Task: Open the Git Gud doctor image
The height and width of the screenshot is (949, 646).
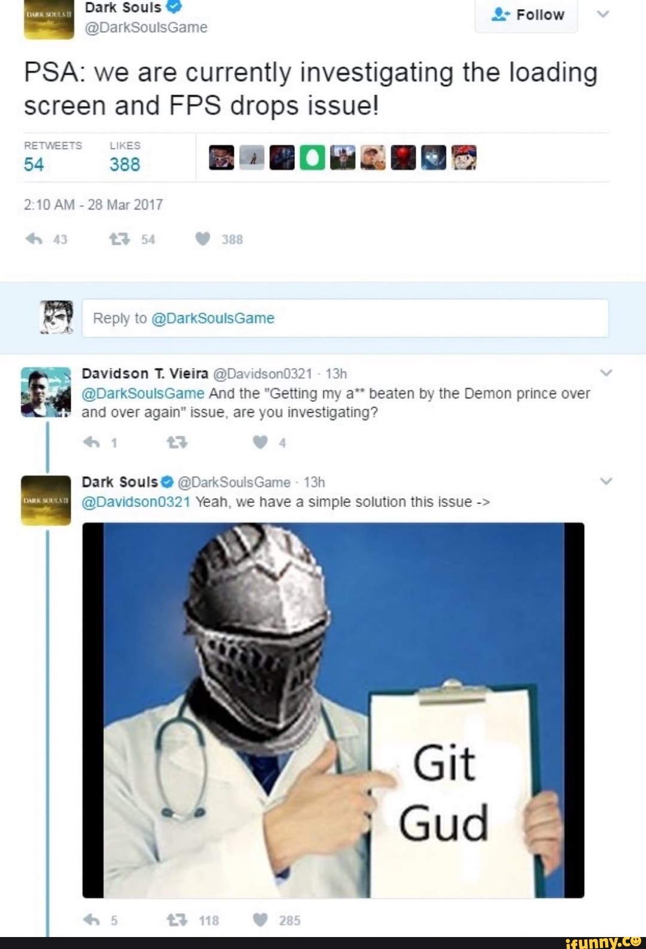Action: (x=333, y=710)
